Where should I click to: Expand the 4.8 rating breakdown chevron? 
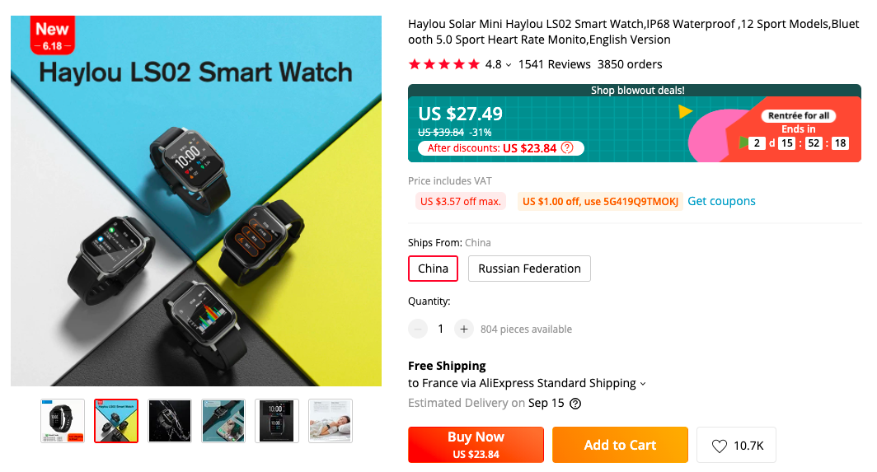pos(508,65)
